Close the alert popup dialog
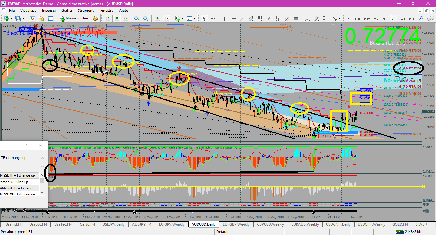Screen dimensions: 436x235 coord(41,145)
